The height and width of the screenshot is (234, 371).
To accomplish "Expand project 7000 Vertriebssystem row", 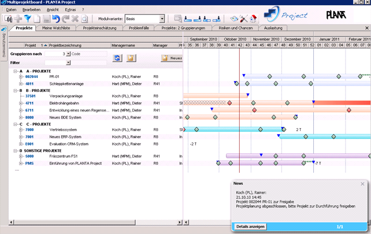I will [21, 130].
